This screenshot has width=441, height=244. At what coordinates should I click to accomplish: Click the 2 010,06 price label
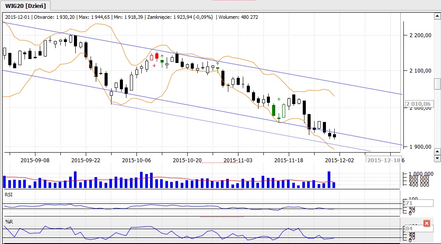click(x=419, y=104)
